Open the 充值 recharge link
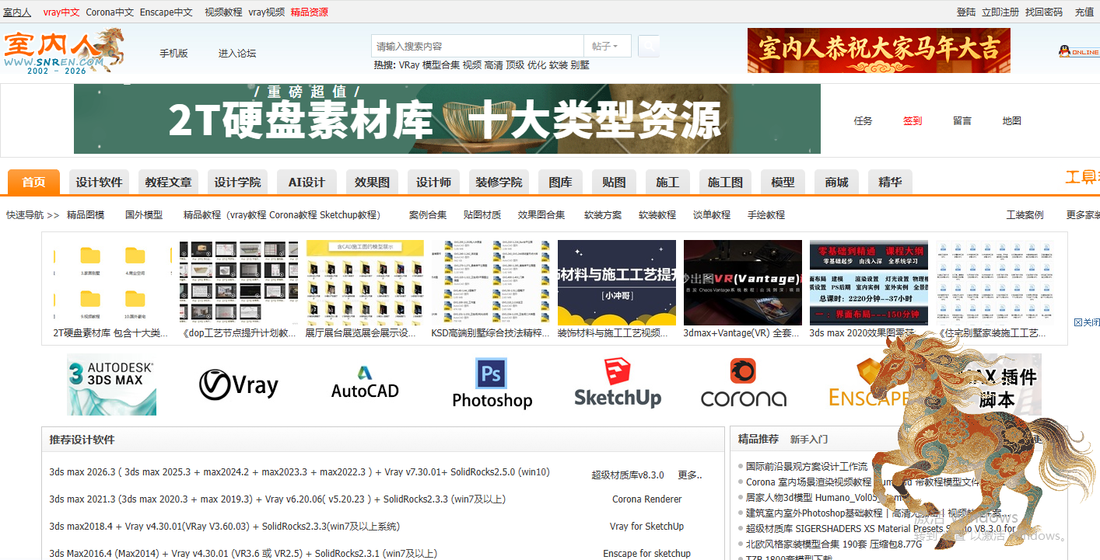The height and width of the screenshot is (560, 1100). [x=1084, y=12]
